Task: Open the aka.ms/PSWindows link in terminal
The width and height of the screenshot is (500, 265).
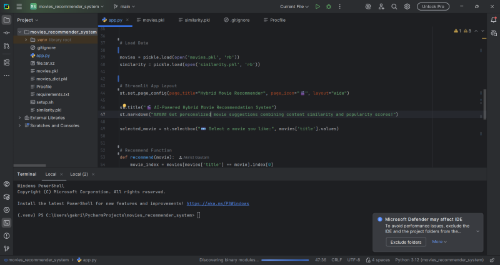Action: [217, 203]
